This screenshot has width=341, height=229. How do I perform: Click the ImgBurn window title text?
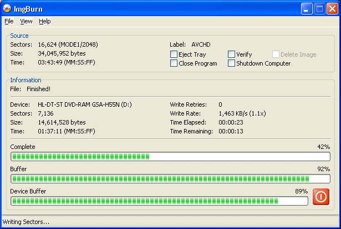(28, 9)
